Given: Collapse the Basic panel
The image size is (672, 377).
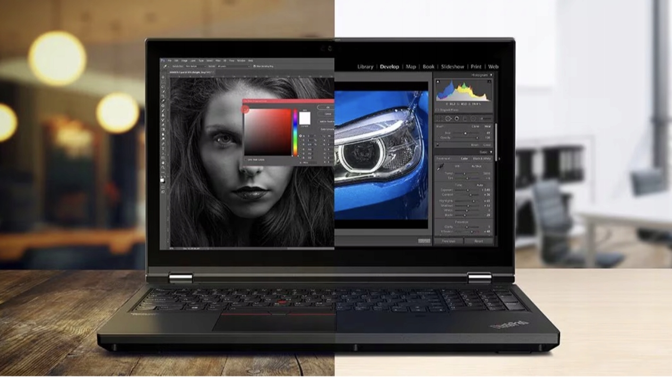Looking at the screenshot, I should tap(491, 152).
